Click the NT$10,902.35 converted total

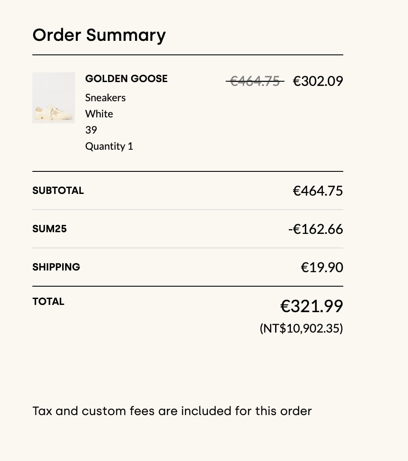pyautogui.click(x=302, y=328)
